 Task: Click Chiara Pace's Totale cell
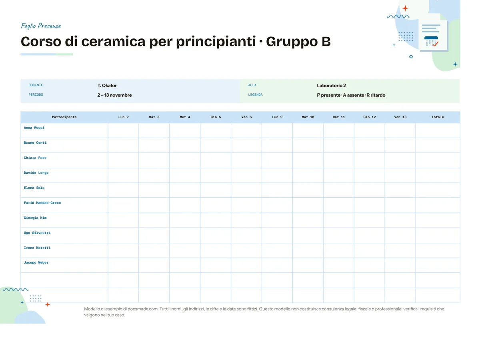click(438, 161)
